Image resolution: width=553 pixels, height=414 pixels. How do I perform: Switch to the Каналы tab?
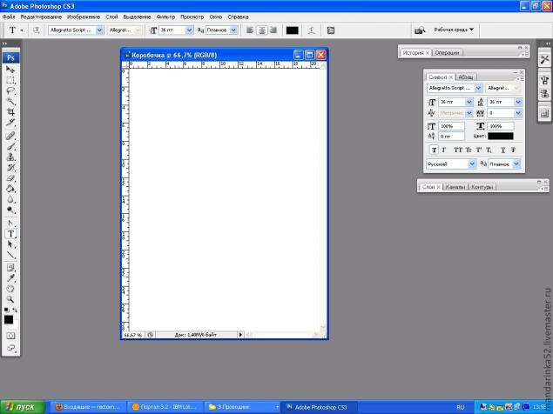[x=455, y=187]
